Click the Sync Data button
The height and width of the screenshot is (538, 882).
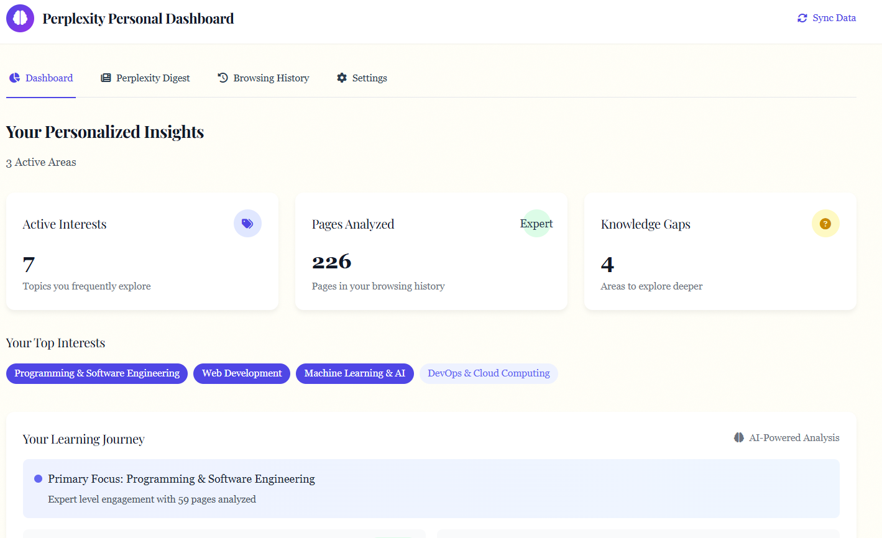pyautogui.click(x=827, y=18)
